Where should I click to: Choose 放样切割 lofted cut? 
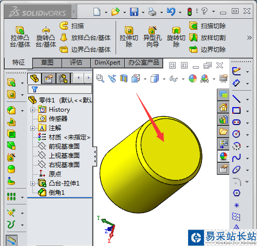pos(208,38)
